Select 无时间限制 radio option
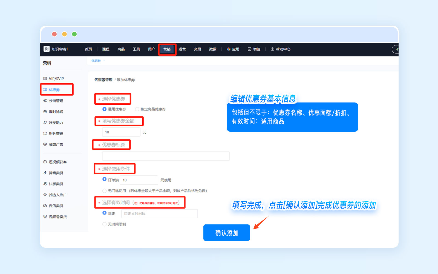The height and width of the screenshot is (274, 438). coord(104,224)
